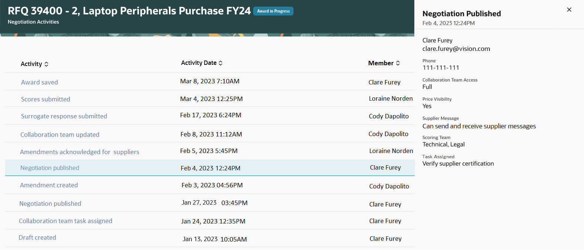
Task: Open the Amendment created activity
Action: pyautogui.click(x=49, y=185)
